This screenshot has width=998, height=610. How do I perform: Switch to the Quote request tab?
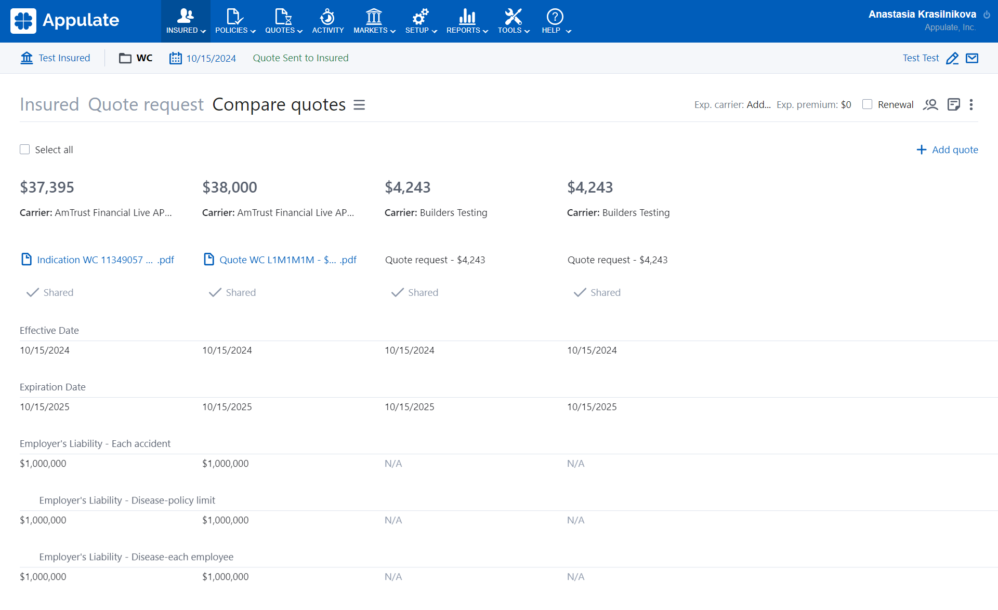pyautogui.click(x=146, y=104)
